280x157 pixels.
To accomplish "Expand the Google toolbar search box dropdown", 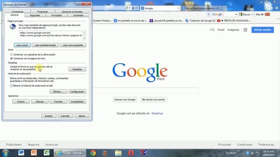I will point(236,14).
